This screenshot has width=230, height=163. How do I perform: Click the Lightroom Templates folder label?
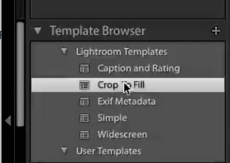[122, 52]
